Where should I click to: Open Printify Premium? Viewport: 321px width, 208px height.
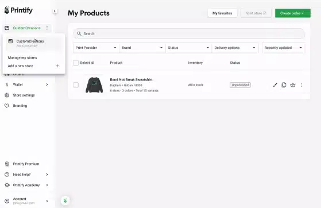click(26, 164)
